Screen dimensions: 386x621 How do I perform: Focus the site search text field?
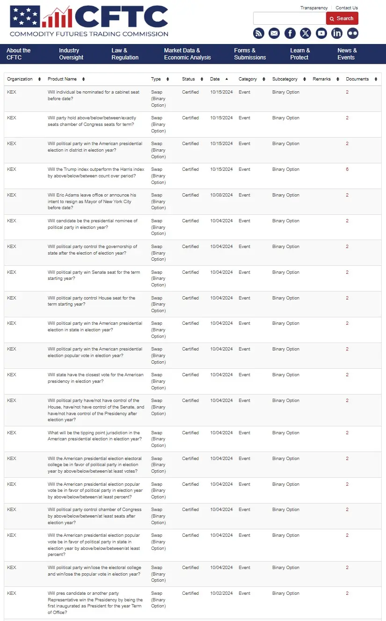(290, 18)
